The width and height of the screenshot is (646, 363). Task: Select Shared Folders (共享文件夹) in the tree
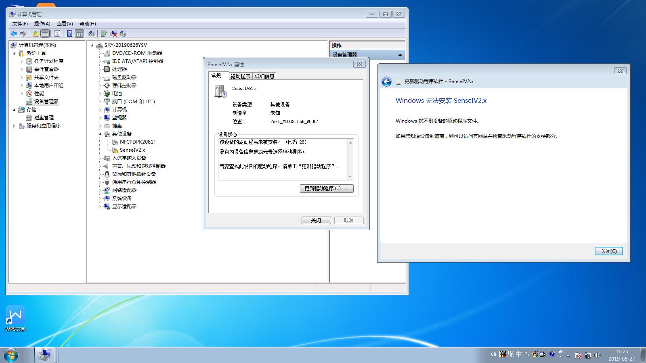coord(46,77)
